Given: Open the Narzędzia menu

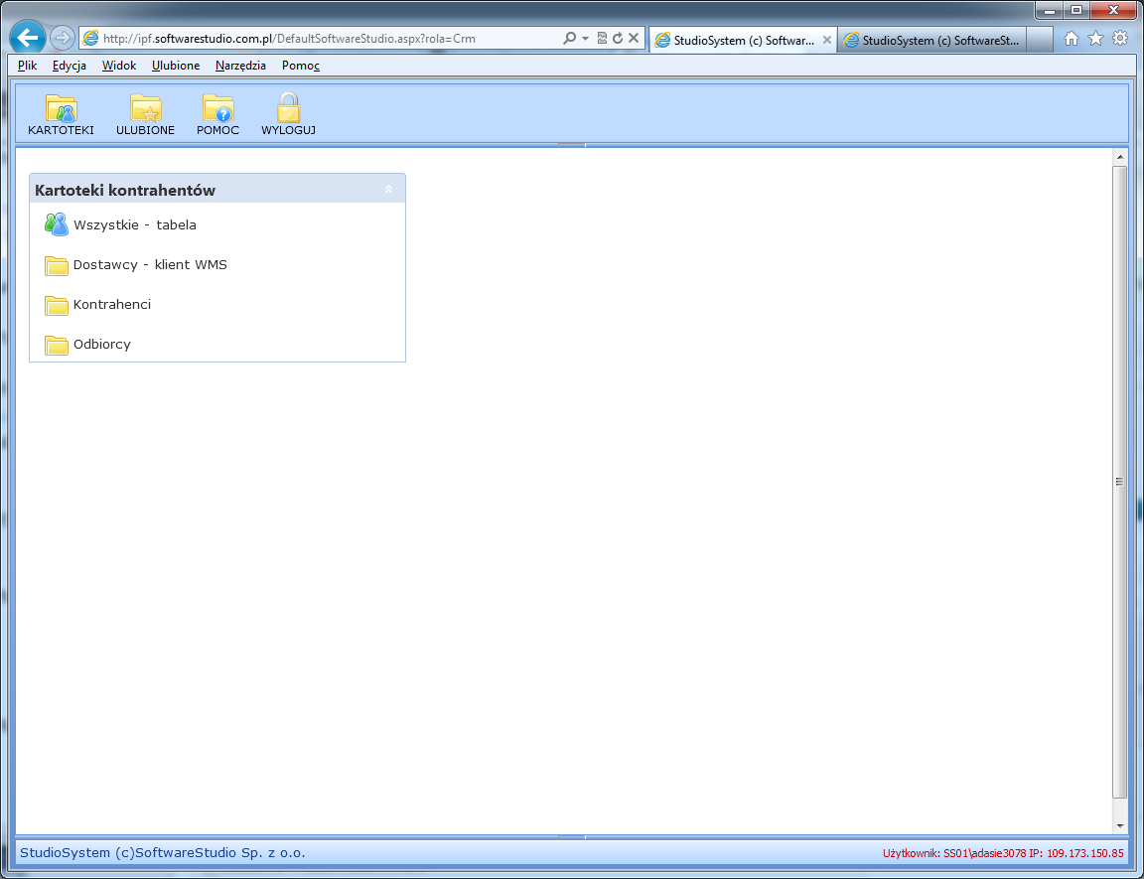Looking at the screenshot, I should pos(240,66).
